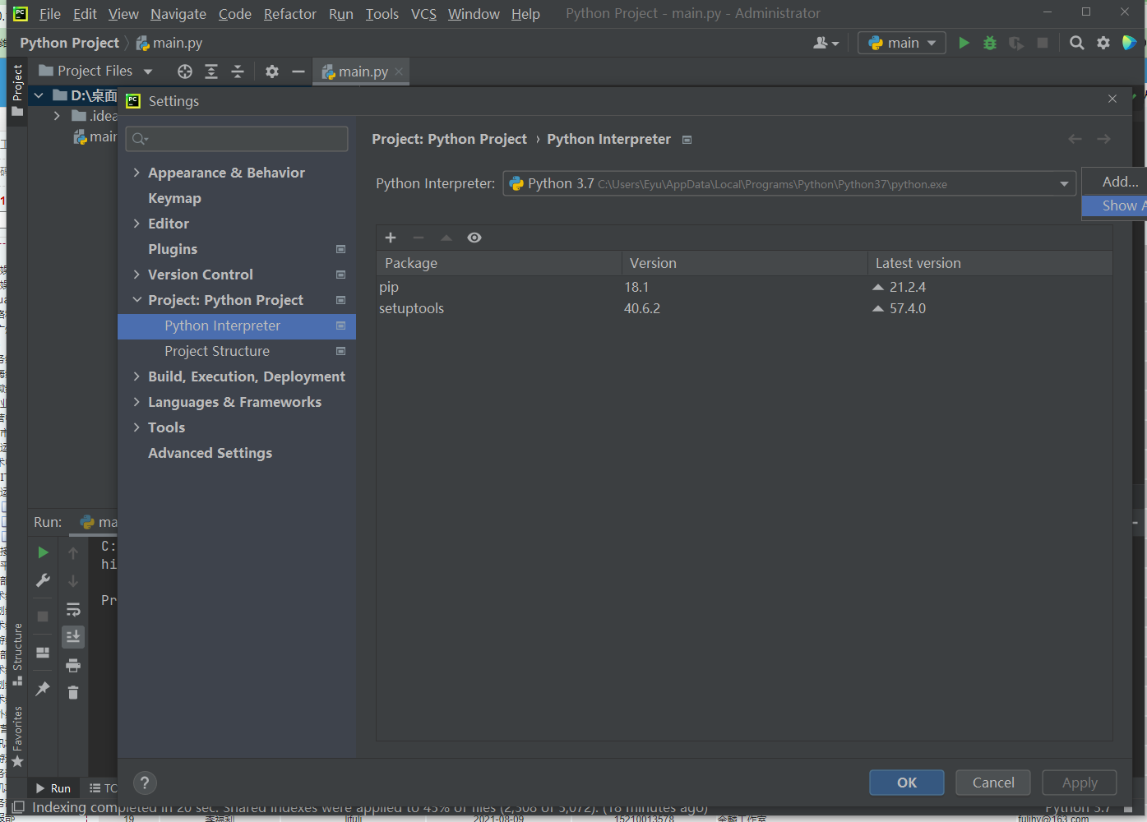The width and height of the screenshot is (1147, 822).
Task: Collapse Project: Python Project section
Action: 136,300
